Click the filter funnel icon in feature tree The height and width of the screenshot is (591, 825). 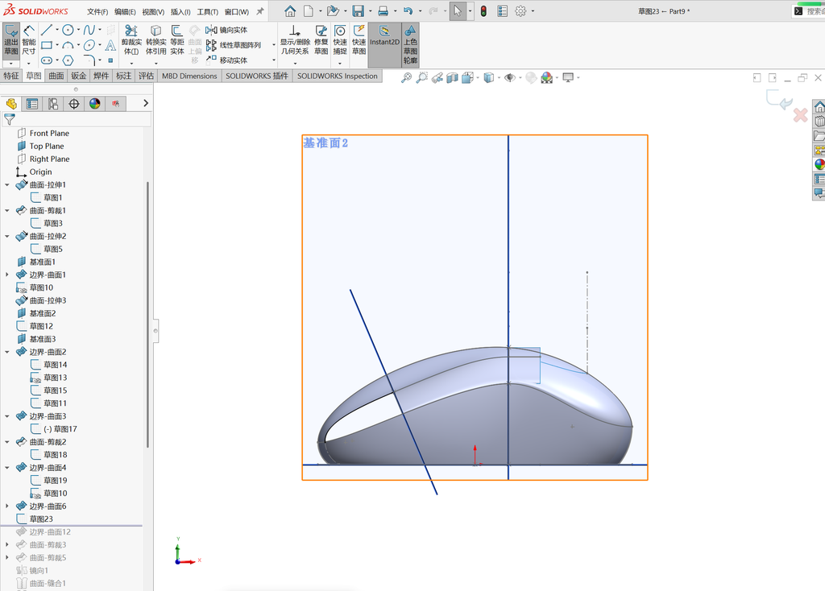[x=10, y=119]
